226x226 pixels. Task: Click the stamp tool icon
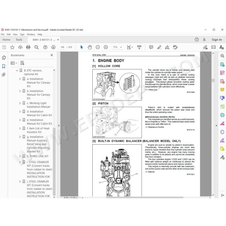coord(175,47)
